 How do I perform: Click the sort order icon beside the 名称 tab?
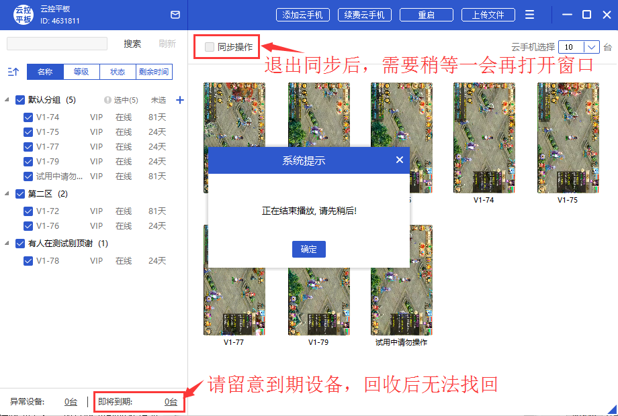(x=13, y=72)
